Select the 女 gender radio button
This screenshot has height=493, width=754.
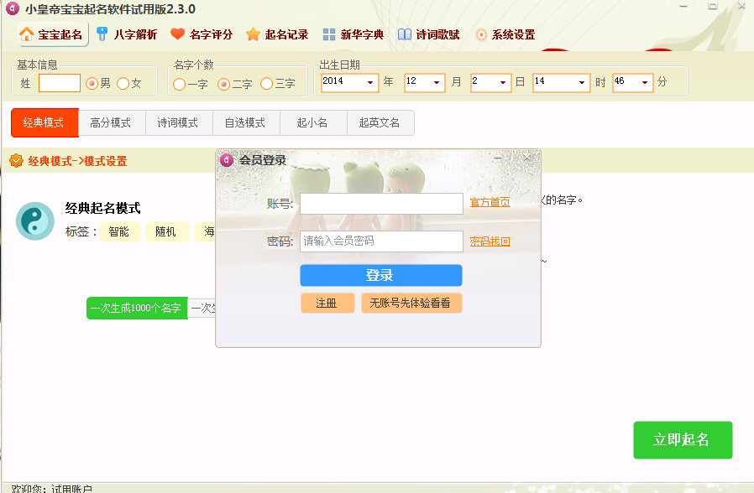click(x=123, y=83)
